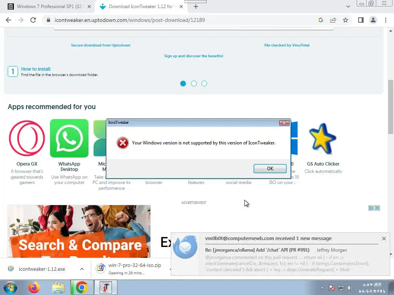Open the GS Auto Clicker star icon
Image resolution: width=394 pixels, height=295 pixels.
tap(323, 138)
